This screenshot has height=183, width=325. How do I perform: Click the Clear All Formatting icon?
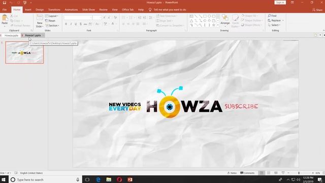coord(115,18)
